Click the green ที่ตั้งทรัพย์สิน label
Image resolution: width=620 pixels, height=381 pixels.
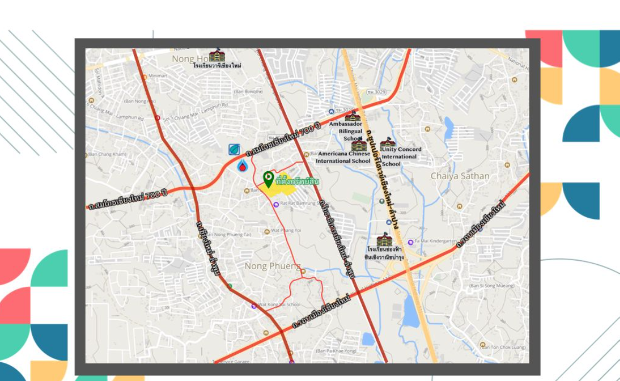(297, 181)
